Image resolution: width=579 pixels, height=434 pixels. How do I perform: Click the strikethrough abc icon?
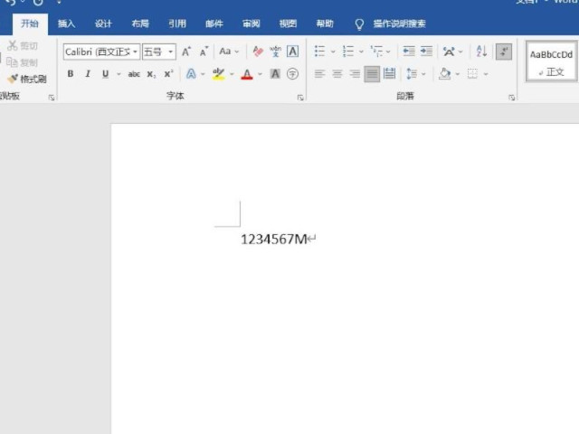134,74
